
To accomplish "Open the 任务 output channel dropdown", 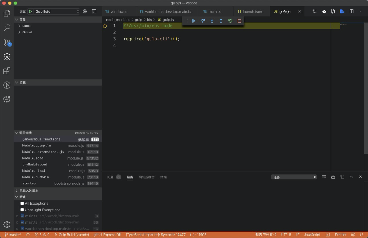I will pyautogui.click(x=293, y=177).
